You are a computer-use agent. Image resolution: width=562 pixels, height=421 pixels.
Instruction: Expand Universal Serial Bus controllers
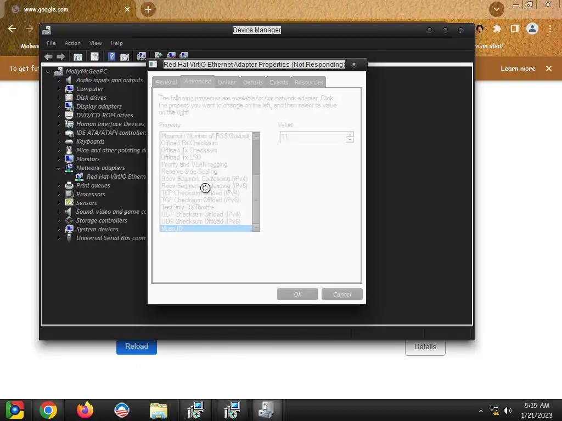tap(59, 238)
